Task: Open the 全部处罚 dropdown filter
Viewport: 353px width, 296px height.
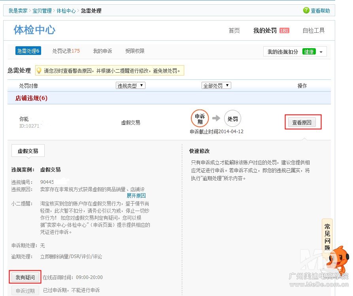Action: tap(216, 85)
